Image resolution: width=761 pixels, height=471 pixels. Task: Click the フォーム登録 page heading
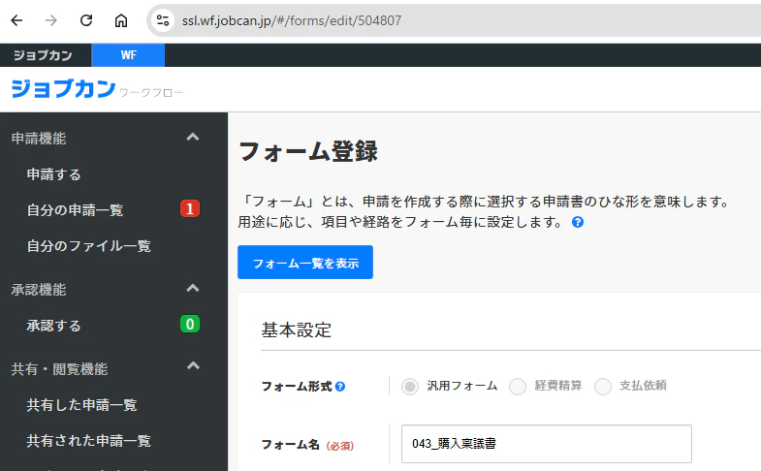click(308, 151)
